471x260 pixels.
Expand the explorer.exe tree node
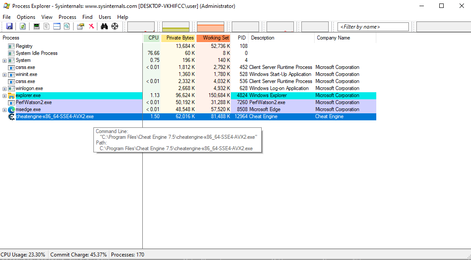(x=4, y=96)
